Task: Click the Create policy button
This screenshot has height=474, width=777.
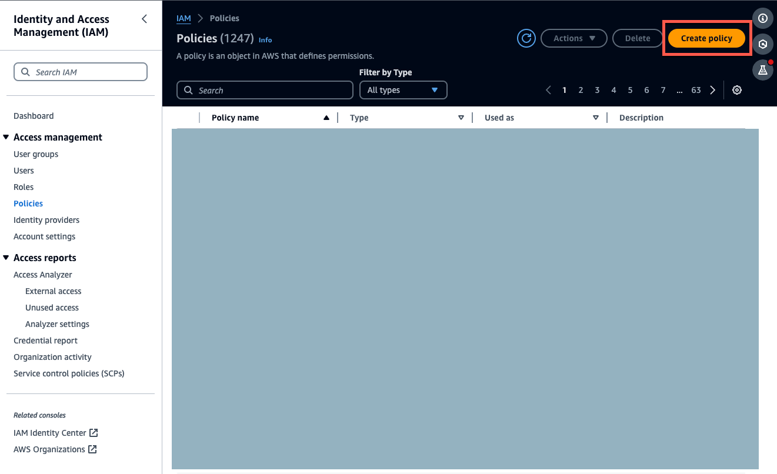Action: click(x=706, y=38)
